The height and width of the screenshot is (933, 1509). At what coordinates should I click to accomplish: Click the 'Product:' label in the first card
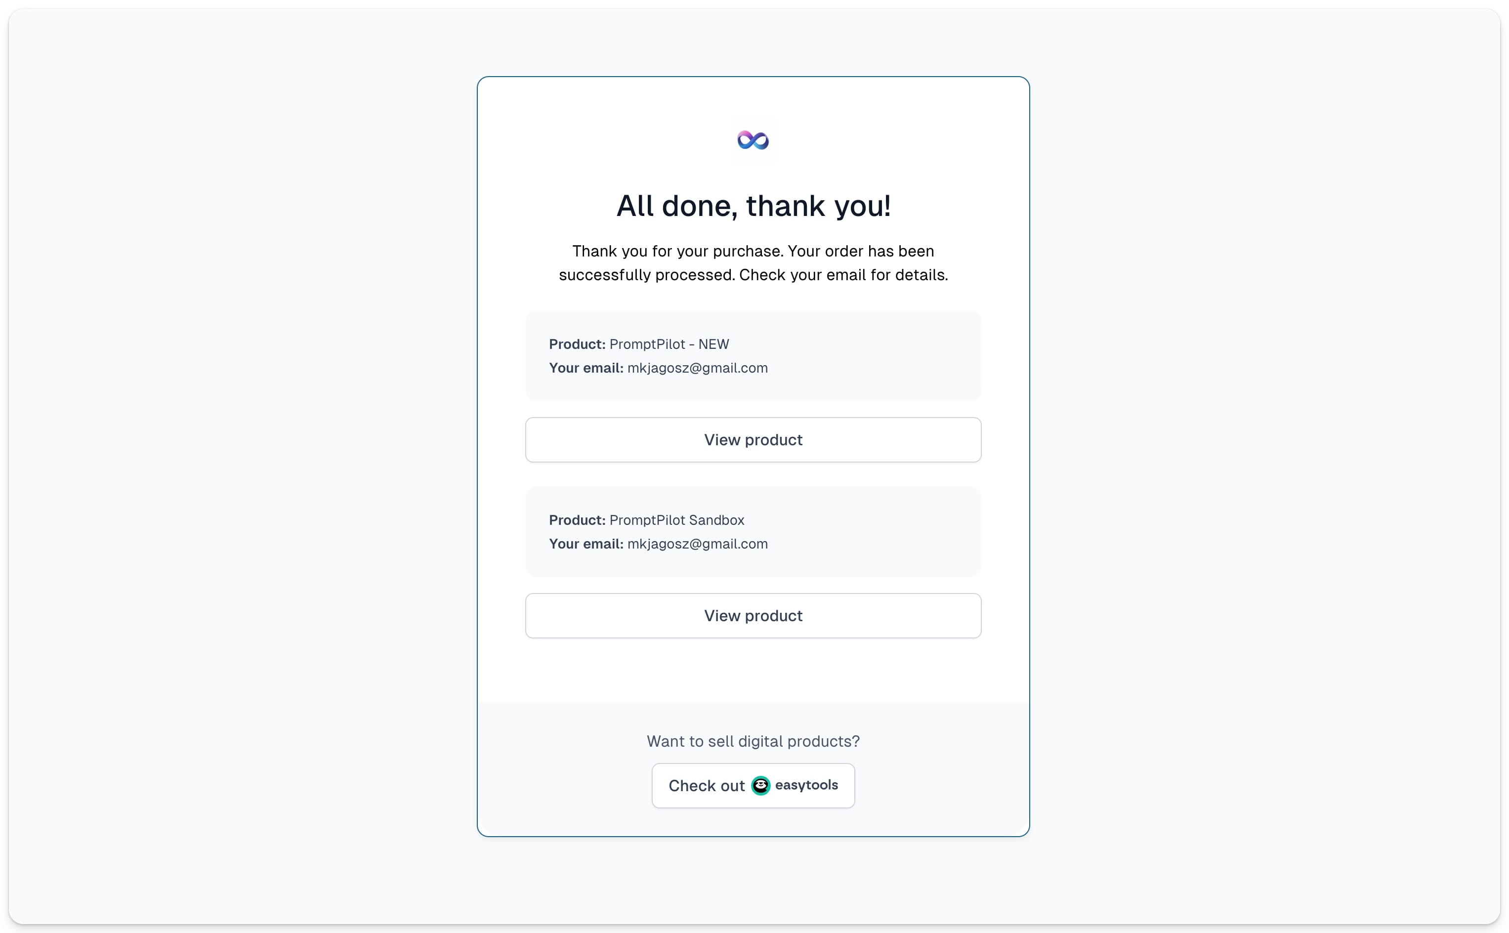point(578,344)
